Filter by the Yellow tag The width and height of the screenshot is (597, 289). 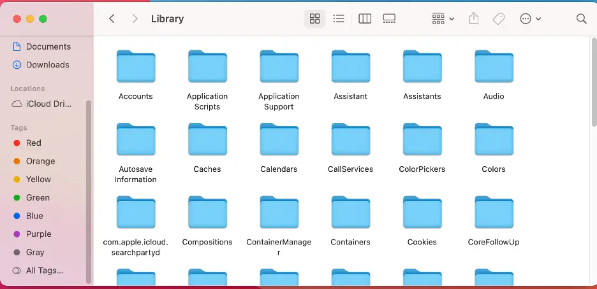(x=32, y=180)
